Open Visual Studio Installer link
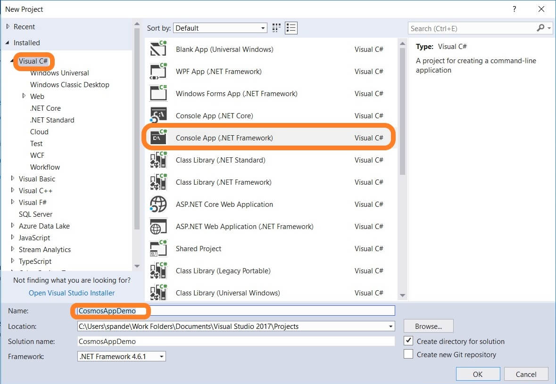This screenshot has width=556, height=384. coord(72,293)
